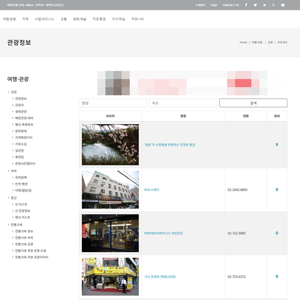Click the phone icon in the top bar
Viewport: 300px width, 300px height.
coord(274,5)
